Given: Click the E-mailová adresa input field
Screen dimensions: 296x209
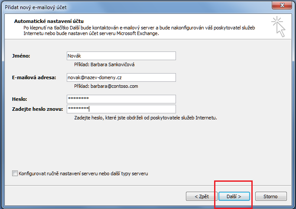Looking at the screenshot, I should tap(121, 77).
